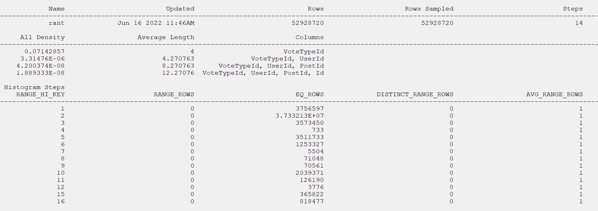The image size is (598, 211).
Task: Select the Rows value 52928720
Action: pos(308,23)
